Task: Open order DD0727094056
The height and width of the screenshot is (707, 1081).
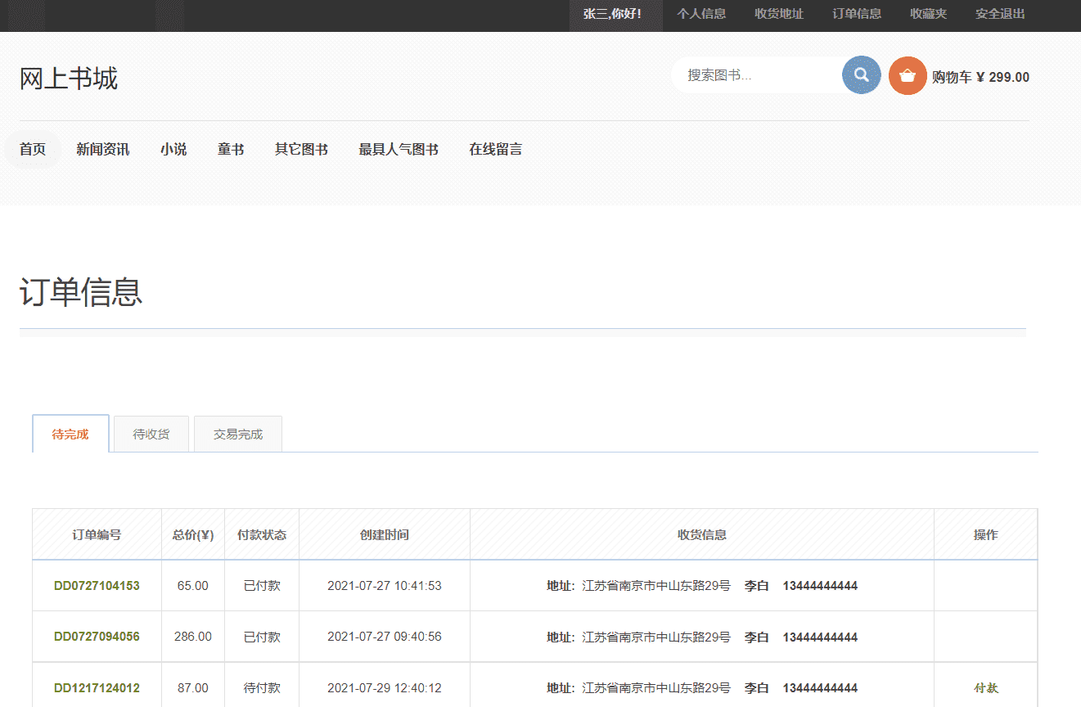Action: pos(97,637)
